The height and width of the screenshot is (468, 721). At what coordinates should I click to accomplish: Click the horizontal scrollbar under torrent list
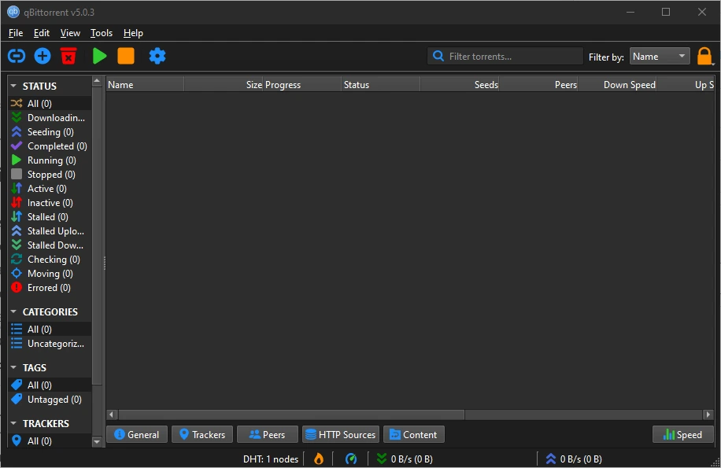(291, 415)
